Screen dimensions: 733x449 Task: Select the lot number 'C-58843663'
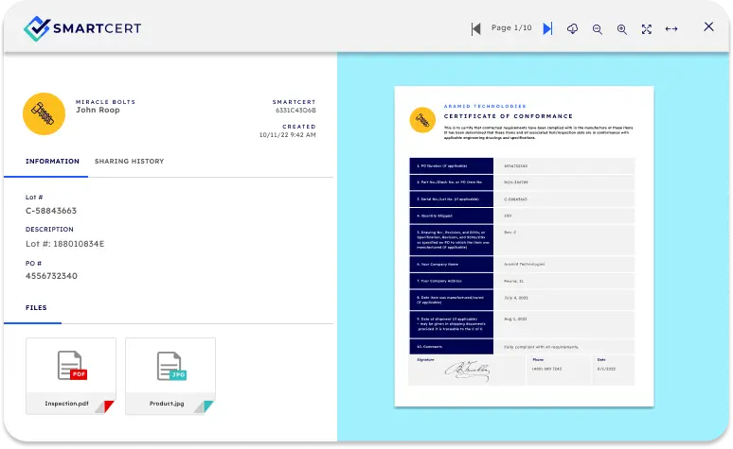click(51, 211)
